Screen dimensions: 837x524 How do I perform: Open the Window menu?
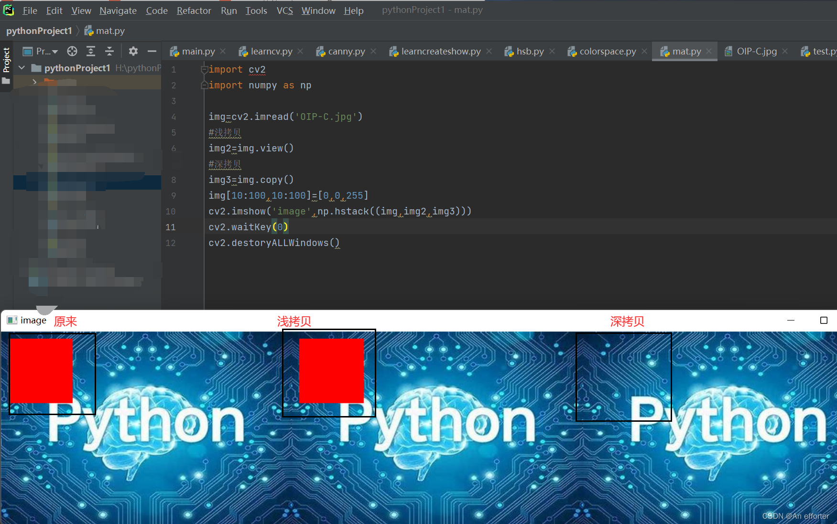318,11
